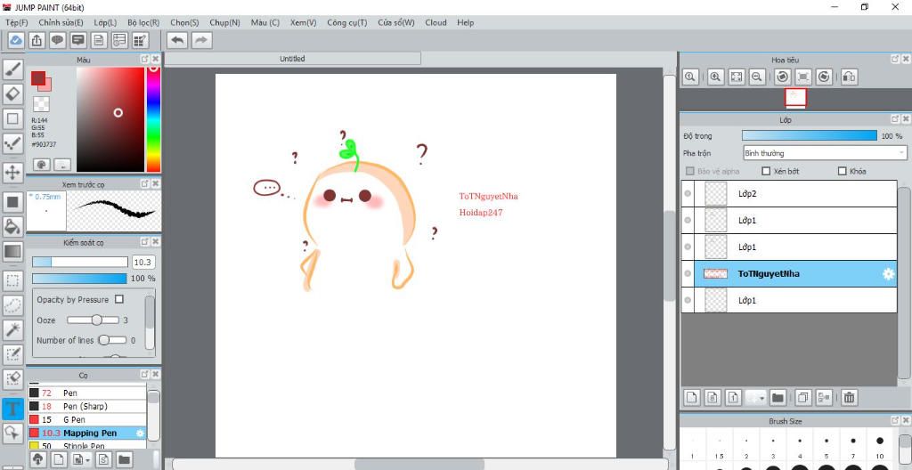
Task: Enable the Khóa checkbox
Action: (842, 171)
